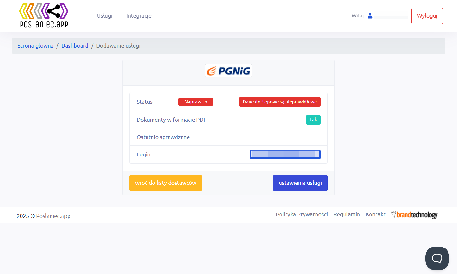Open ustawienia usługi
Image resolution: width=457 pixels, height=274 pixels.
[300, 183]
